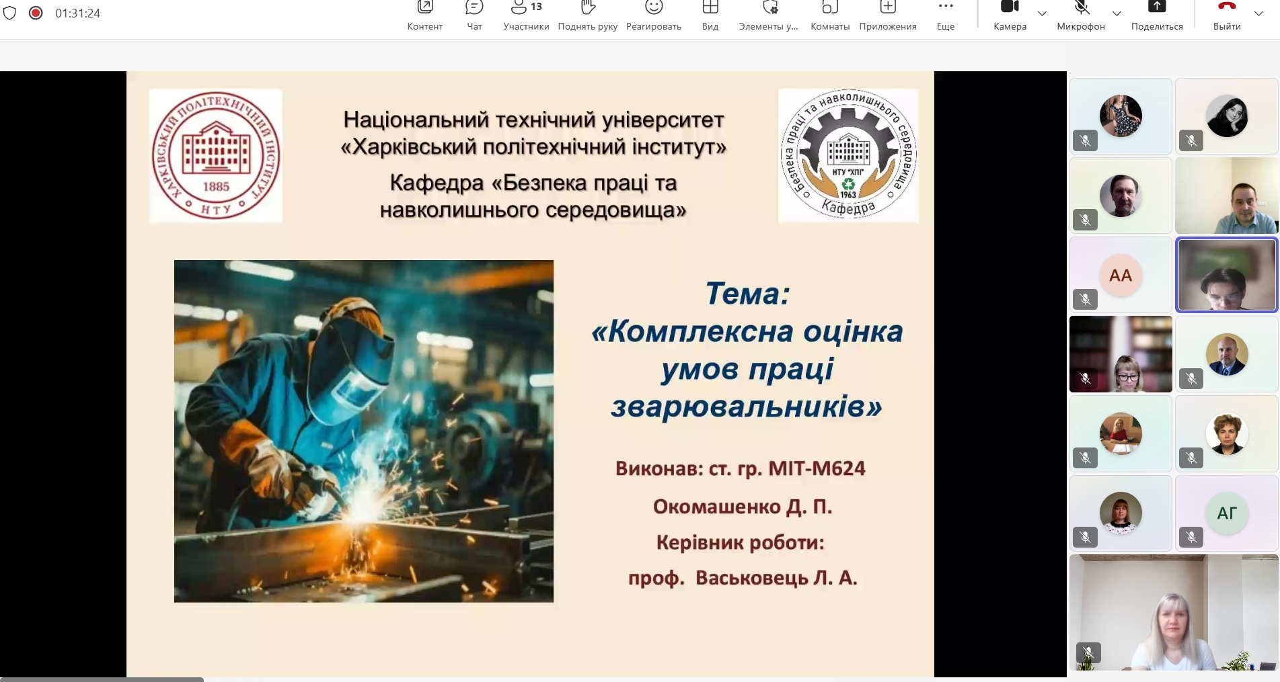This screenshot has height=682, width=1280.
Task: Select the blue-outlined active speaker video tile
Action: tap(1226, 275)
